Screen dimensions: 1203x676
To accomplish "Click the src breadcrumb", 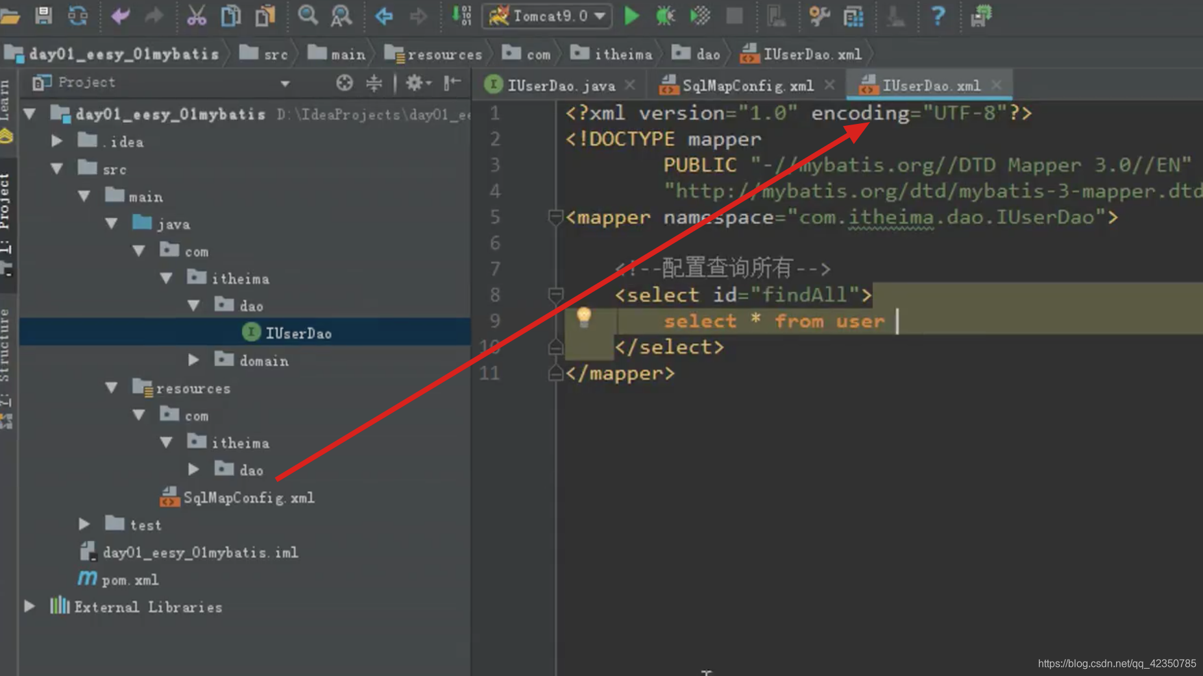I will pos(263,54).
